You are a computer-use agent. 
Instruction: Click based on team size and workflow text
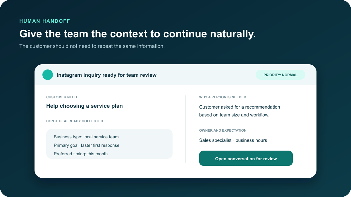(x=234, y=115)
